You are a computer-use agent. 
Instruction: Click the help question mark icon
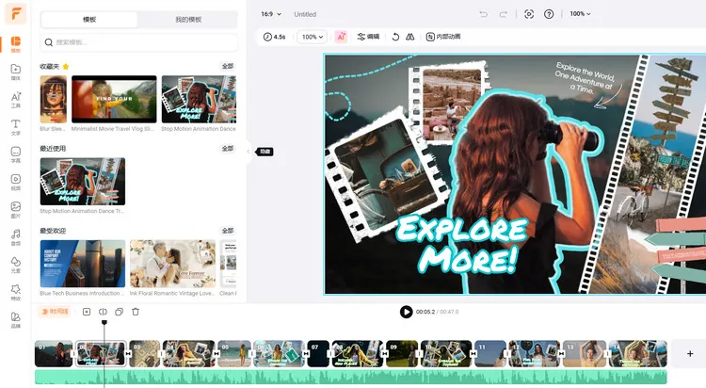point(549,14)
